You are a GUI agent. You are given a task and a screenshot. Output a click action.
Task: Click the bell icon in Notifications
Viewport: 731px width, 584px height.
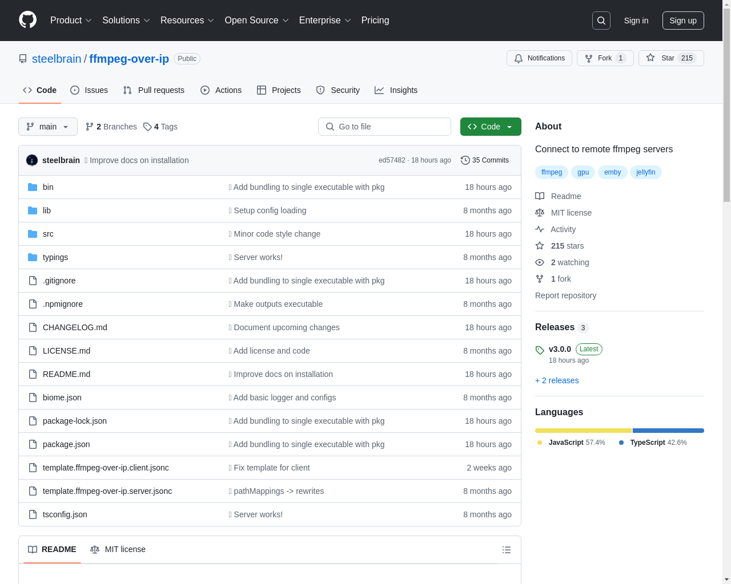[519, 58]
